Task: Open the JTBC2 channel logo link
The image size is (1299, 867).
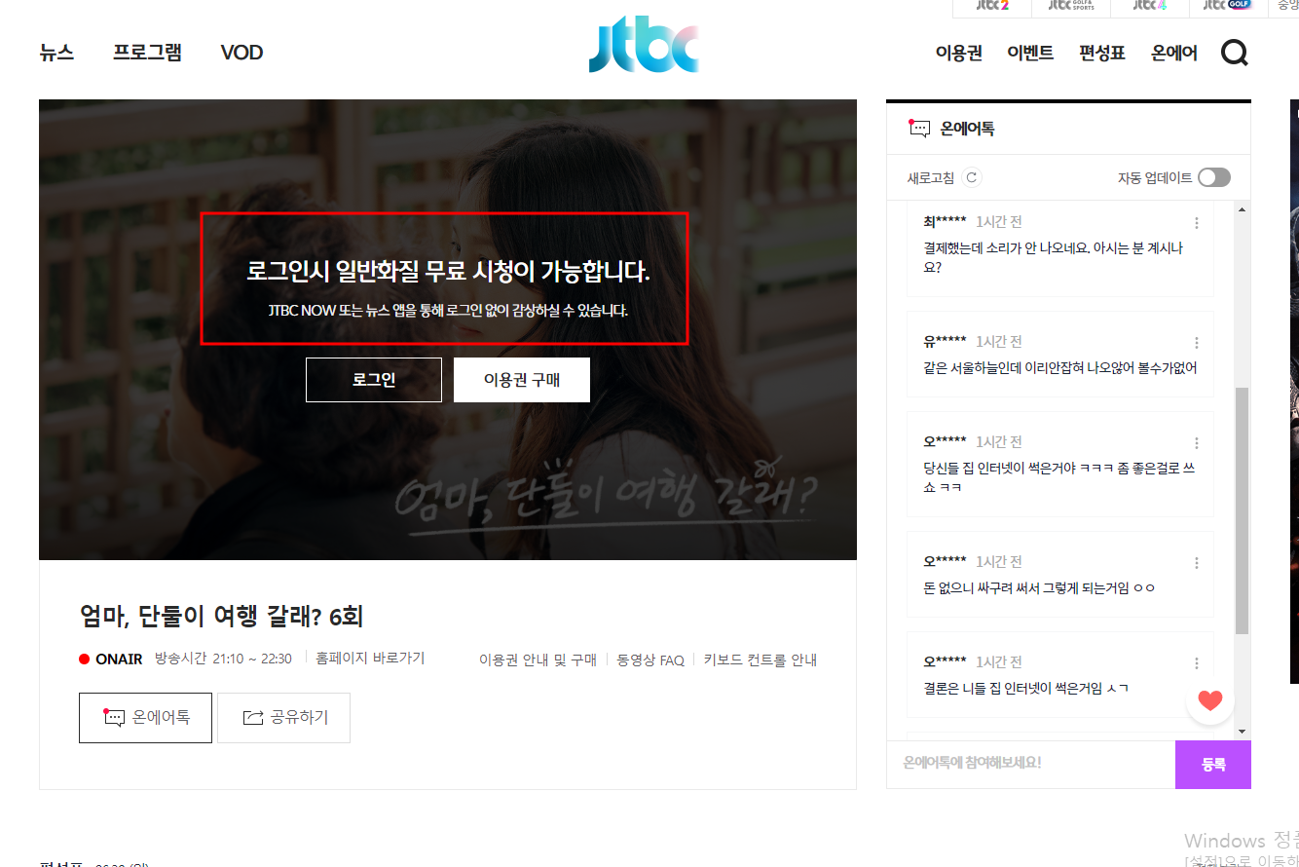Action: pyautogui.click(x=992, y=6)
